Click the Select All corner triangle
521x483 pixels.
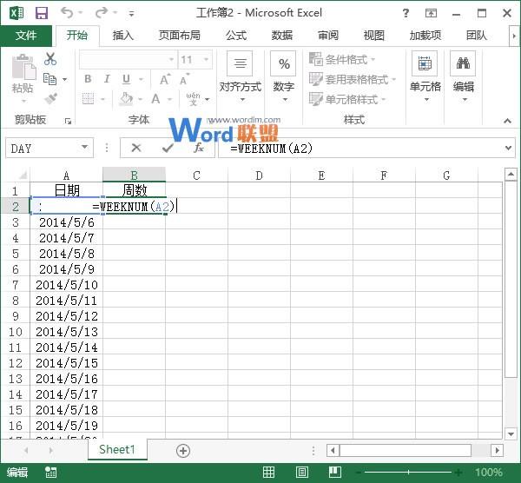[23, 175]
